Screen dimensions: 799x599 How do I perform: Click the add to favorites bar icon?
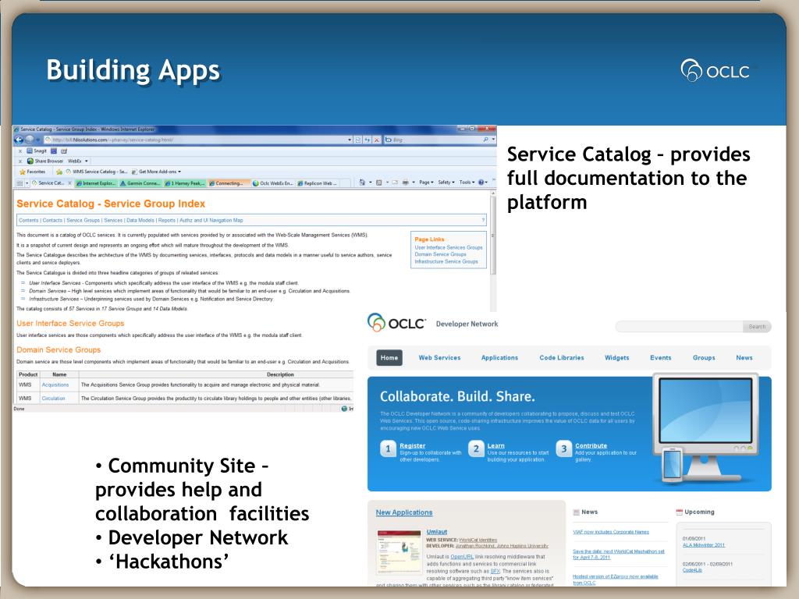(x=59, y=172)
